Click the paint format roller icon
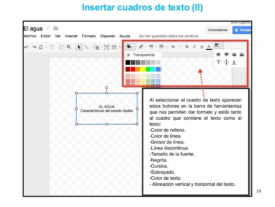 tap(51, 47)
